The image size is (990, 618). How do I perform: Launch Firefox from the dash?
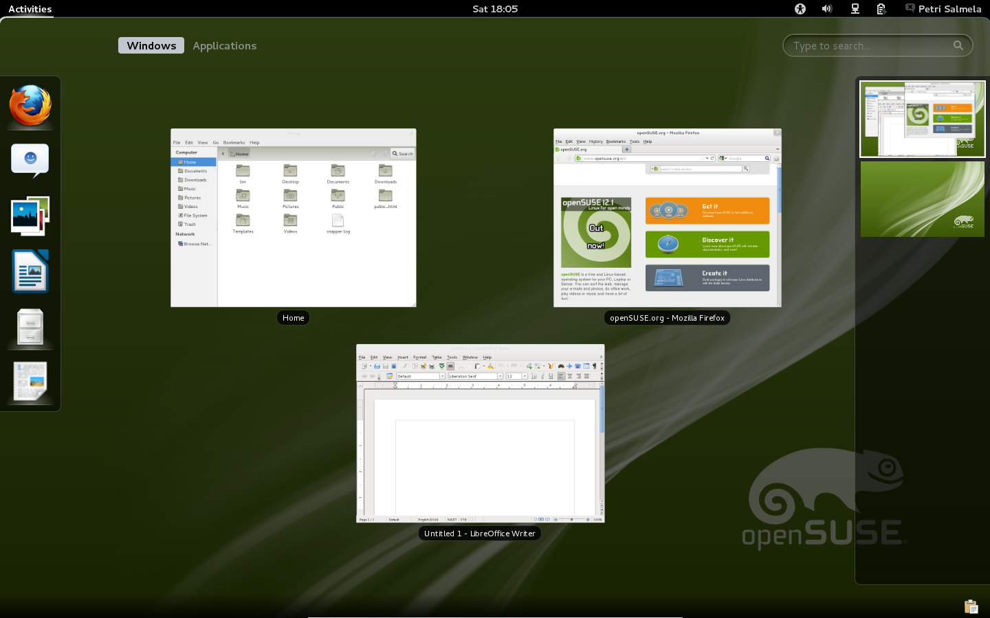(30, 106)
